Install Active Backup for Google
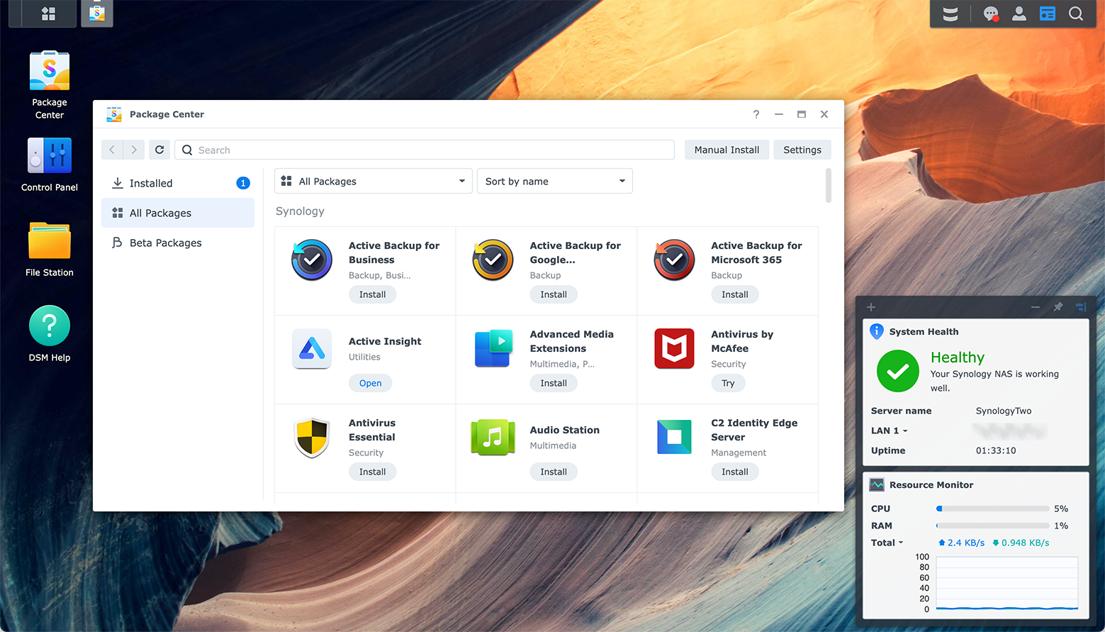Viewport: 1105px width, 632px height. (x=554, y=294)
